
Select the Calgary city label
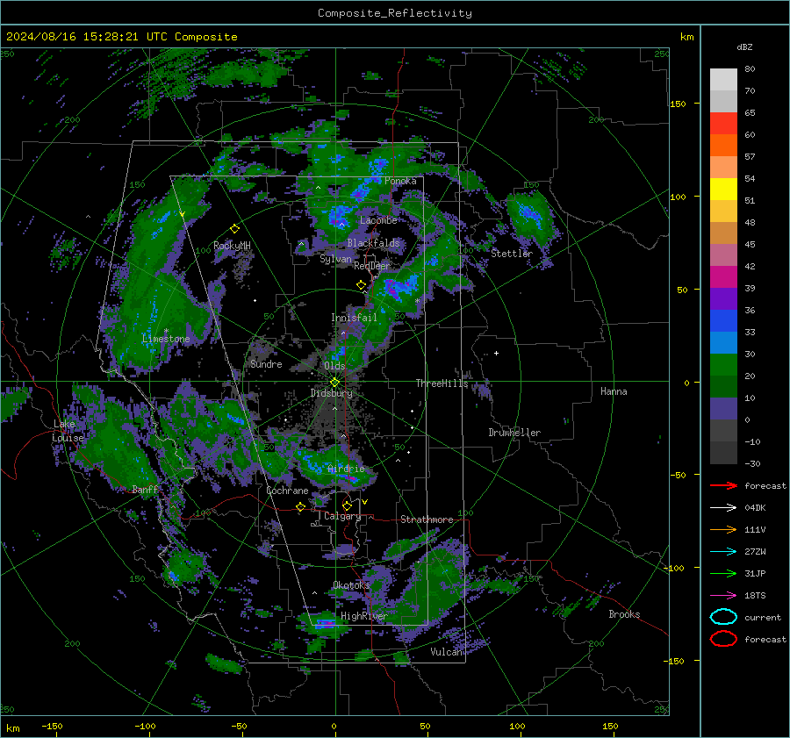pos(342,516)
